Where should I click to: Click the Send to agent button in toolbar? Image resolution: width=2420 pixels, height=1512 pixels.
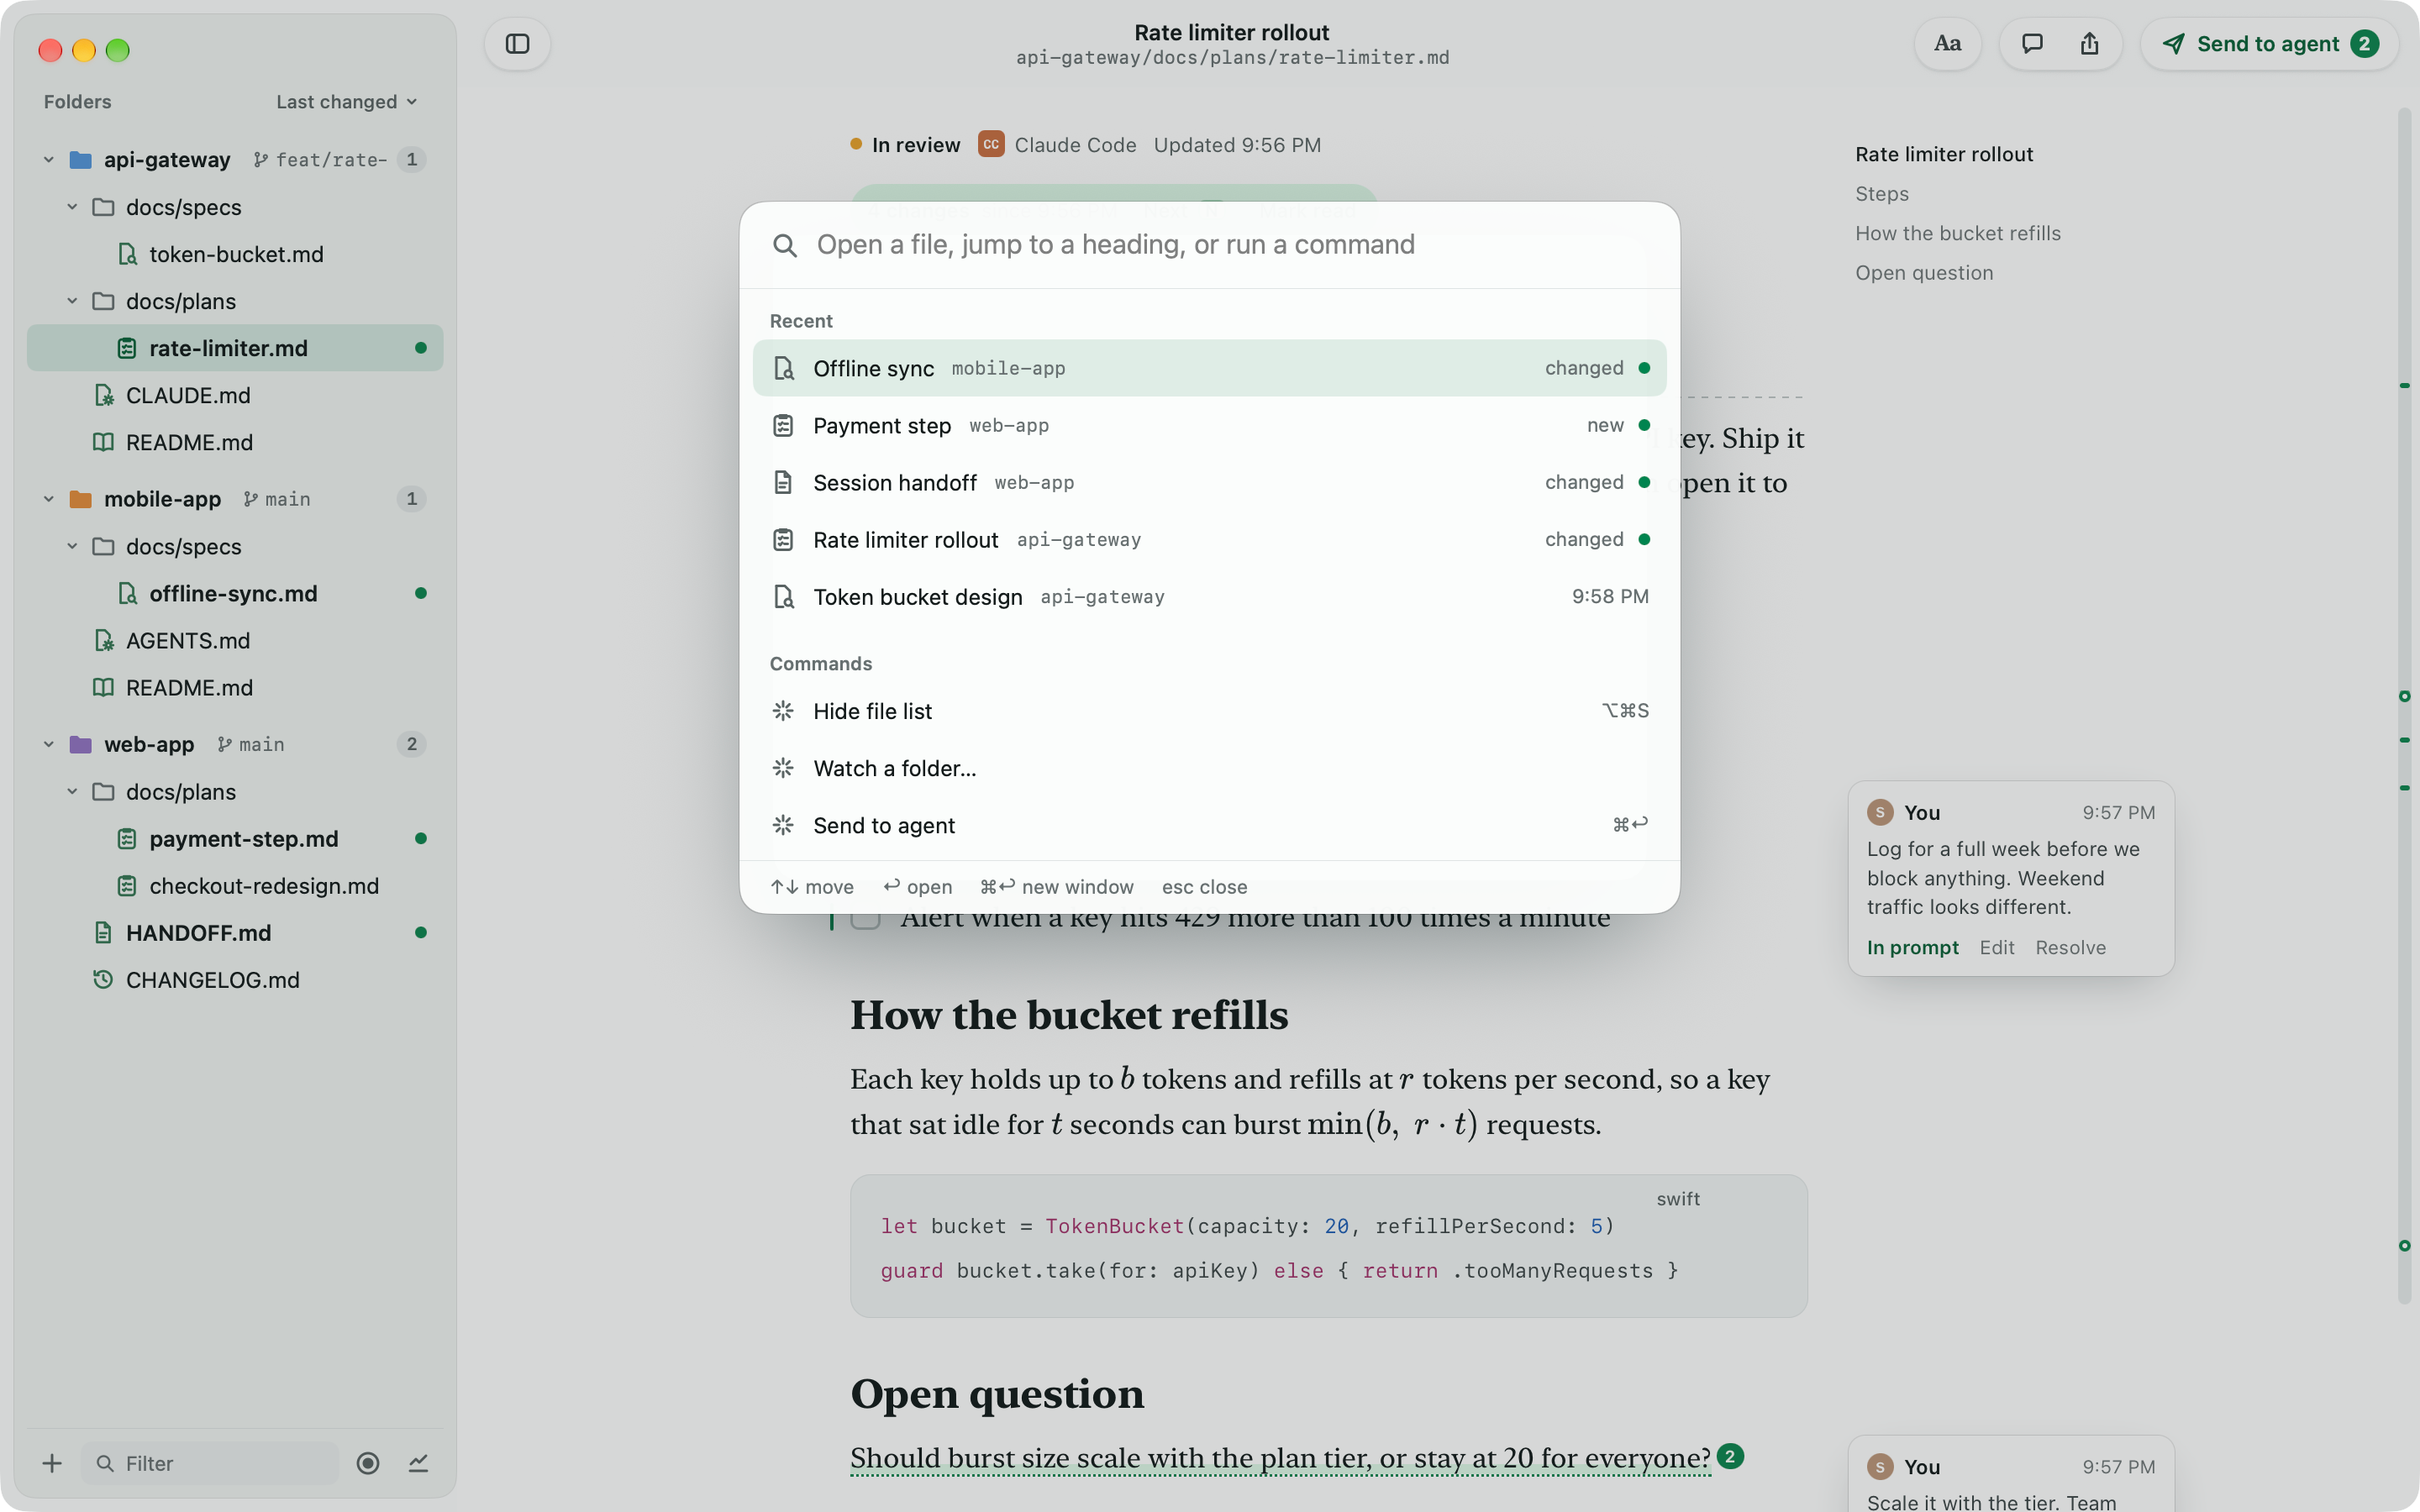tap(2268, 44)
